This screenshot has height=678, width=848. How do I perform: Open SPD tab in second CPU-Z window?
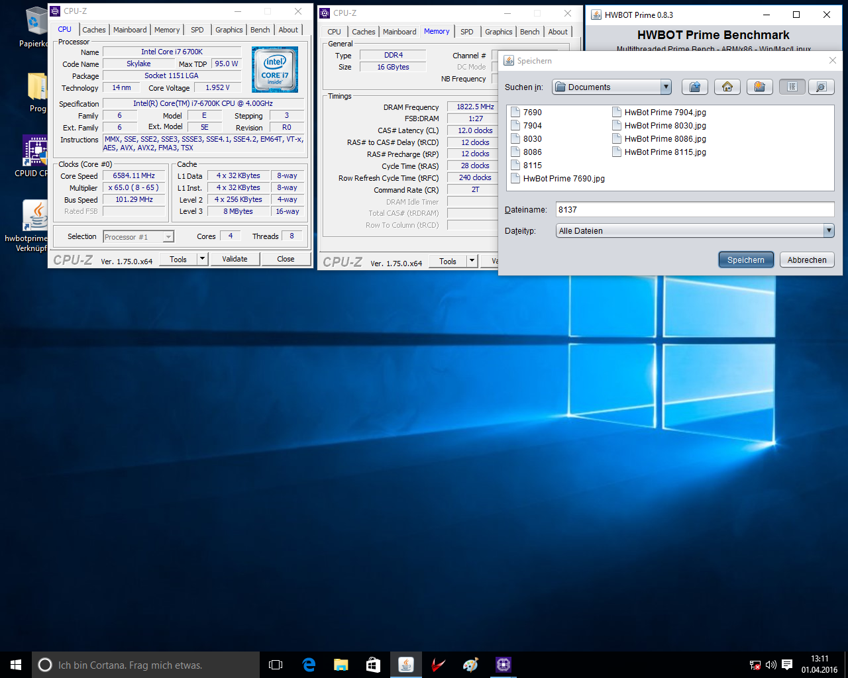467,32
